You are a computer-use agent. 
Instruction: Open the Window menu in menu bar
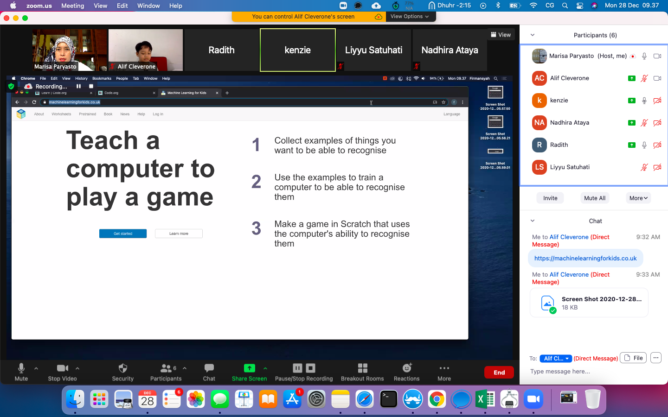148,6
